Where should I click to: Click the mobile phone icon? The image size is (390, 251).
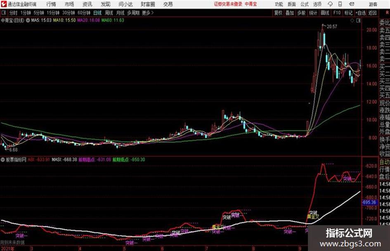click(x=340, y=4)
